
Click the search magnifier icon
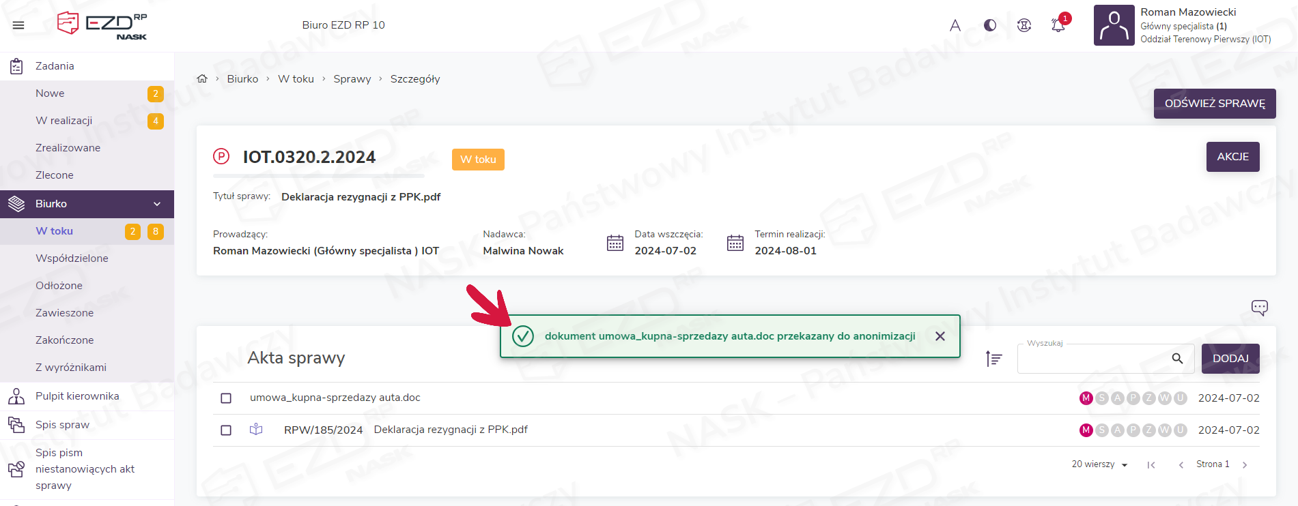1177,359
